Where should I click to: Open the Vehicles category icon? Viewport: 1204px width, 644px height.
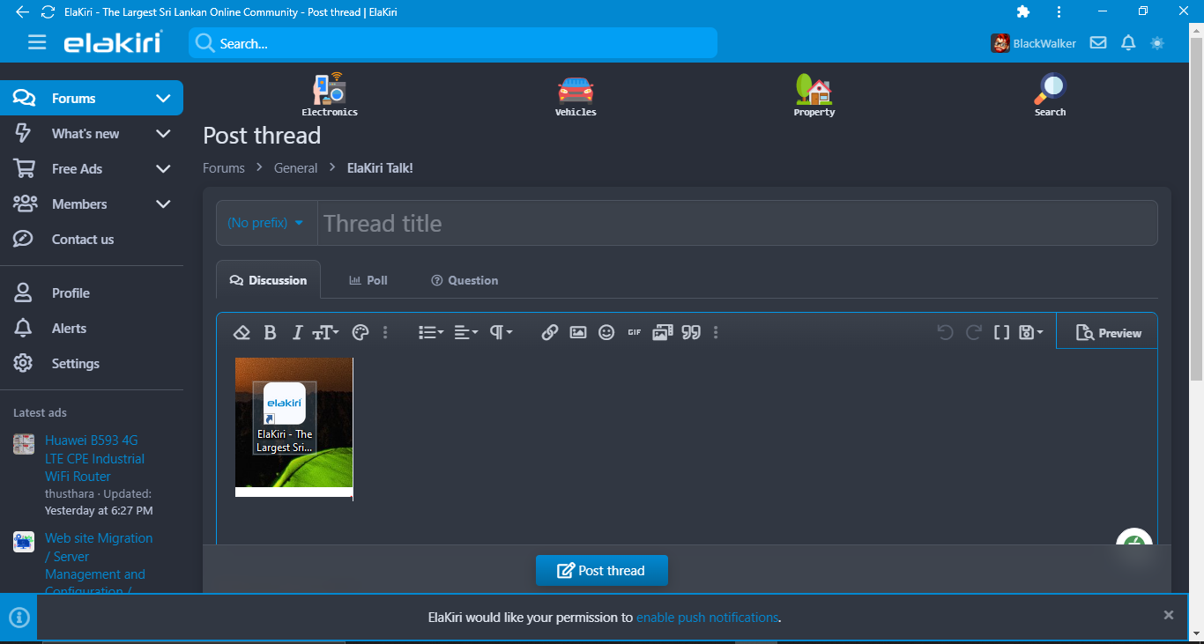coord(576,95)
